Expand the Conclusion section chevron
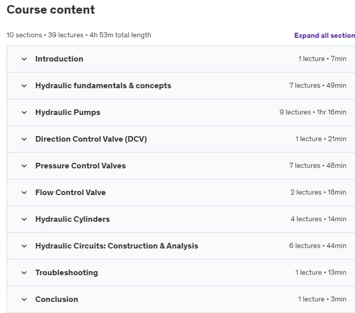The image size is (355, 313). point(24,299)
